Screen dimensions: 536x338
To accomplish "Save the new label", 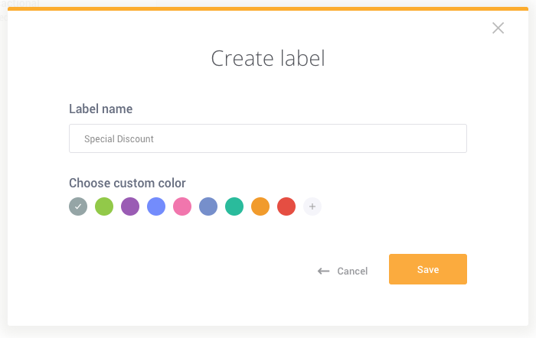I will [427, 269].
